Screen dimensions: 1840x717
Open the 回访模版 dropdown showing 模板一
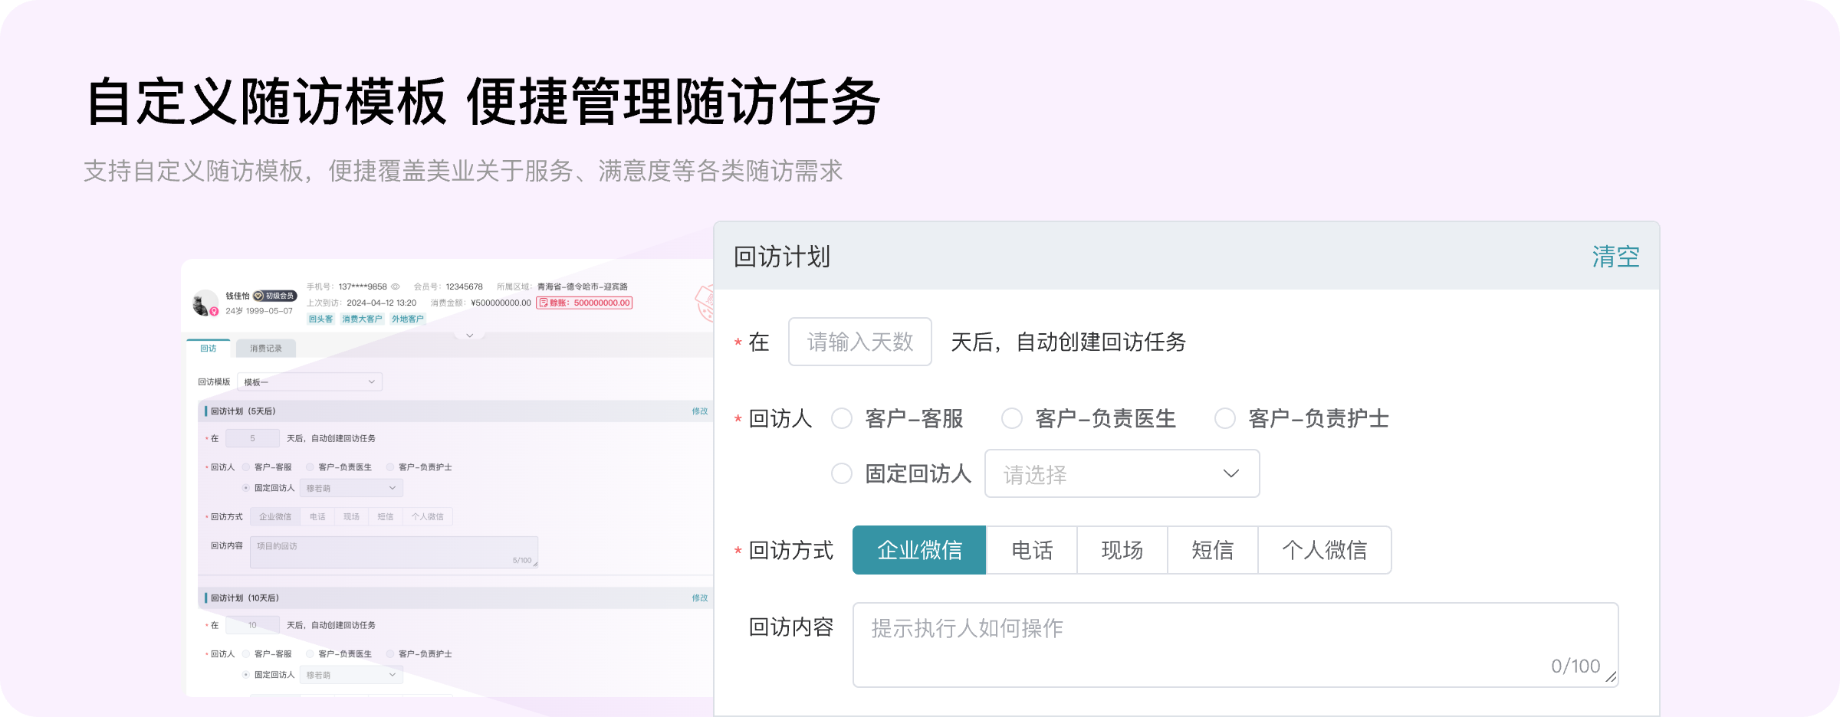[309, 381]
